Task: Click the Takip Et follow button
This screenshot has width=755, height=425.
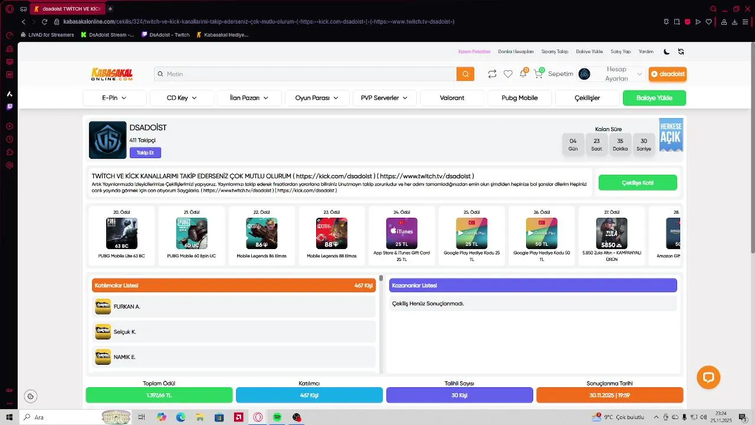Action: click(x=145, y=153)
